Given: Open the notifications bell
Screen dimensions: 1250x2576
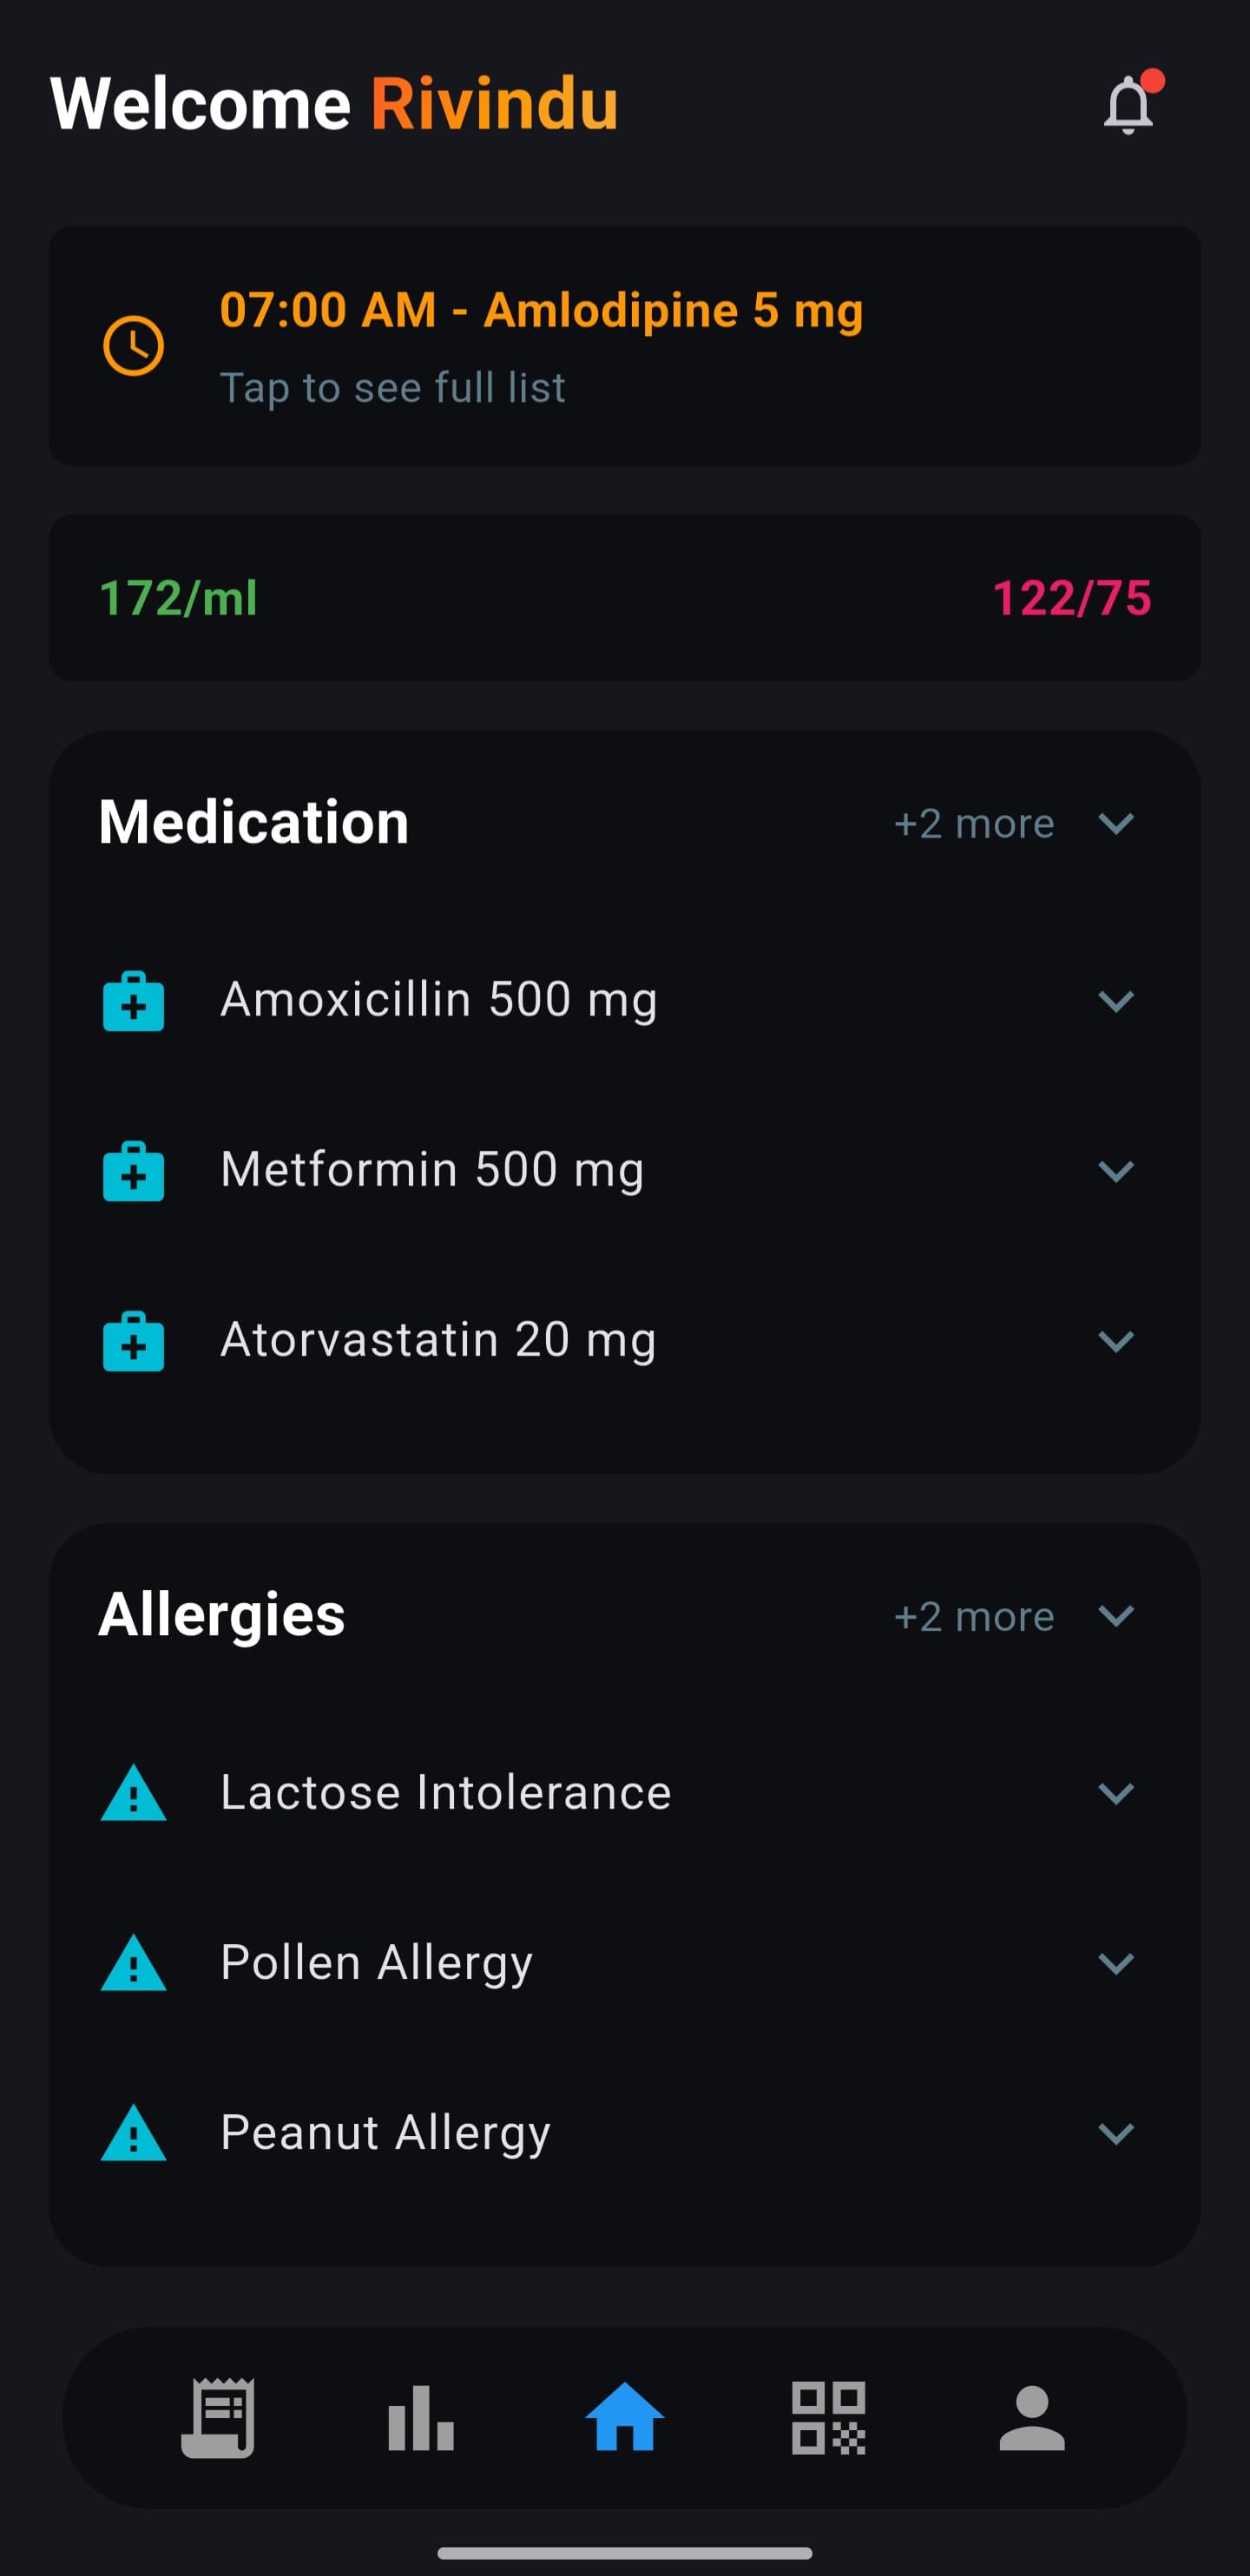Looking at the screenshot, I should [x=1128, y=103].
